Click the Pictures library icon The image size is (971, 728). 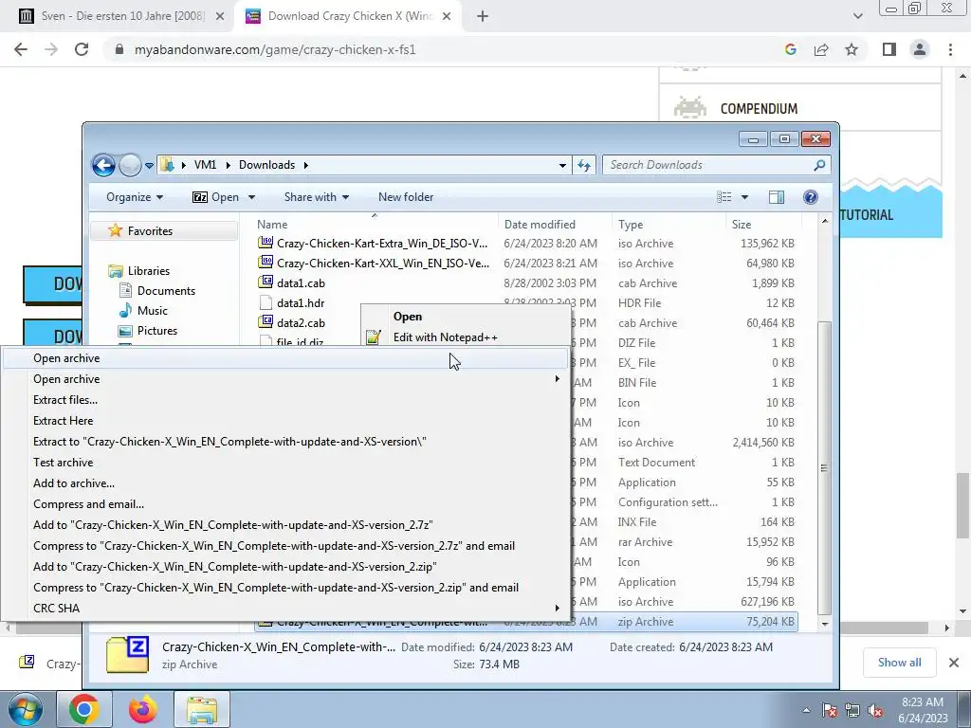click(125, 331)
